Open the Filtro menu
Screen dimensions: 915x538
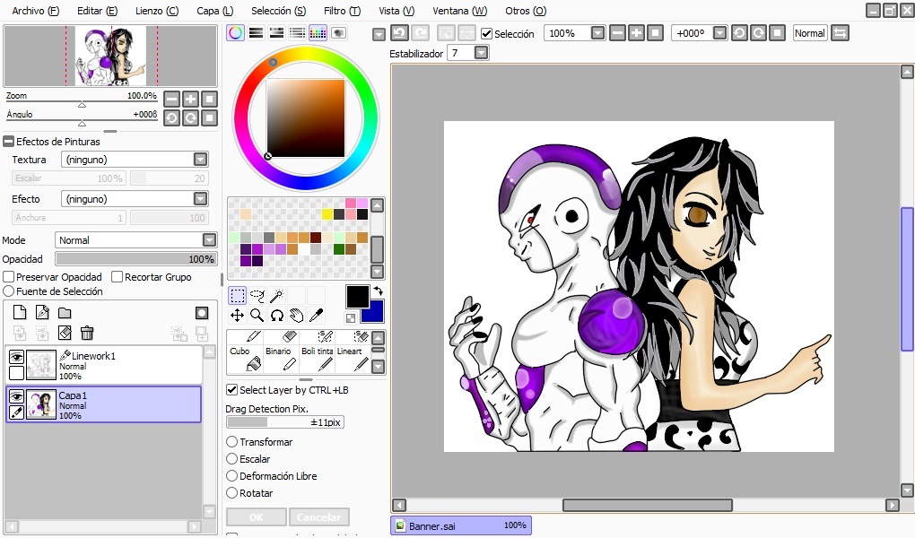tap(342, 11)
